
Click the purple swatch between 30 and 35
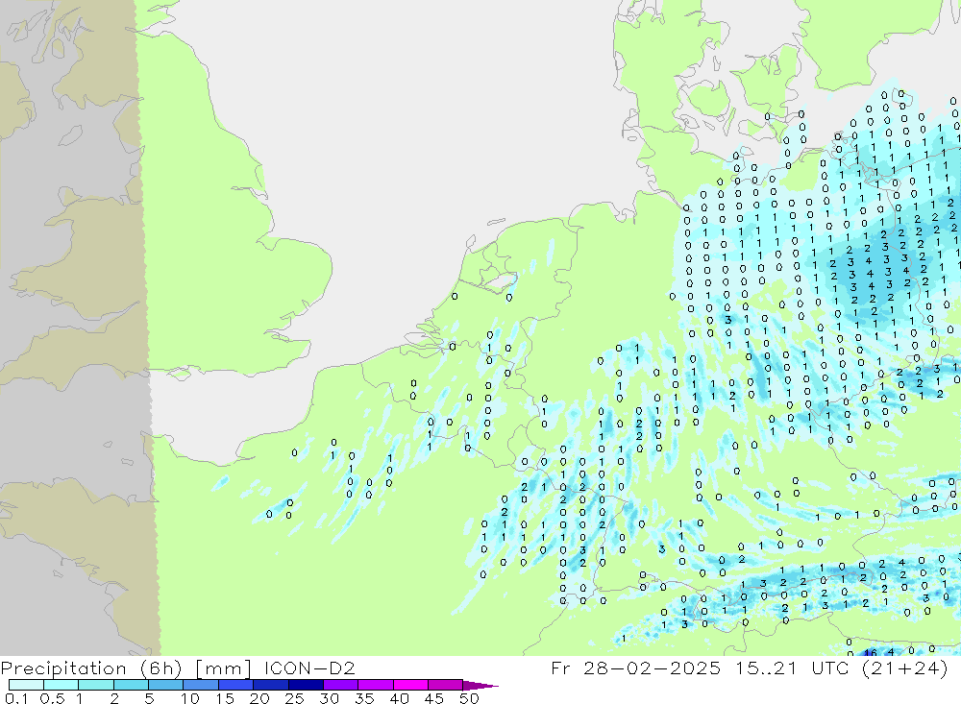tap(341, 685)
